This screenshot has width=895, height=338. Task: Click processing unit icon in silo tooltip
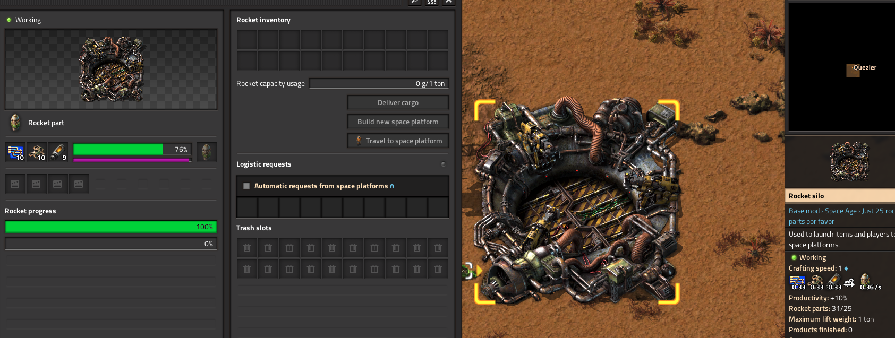[797, 282]
